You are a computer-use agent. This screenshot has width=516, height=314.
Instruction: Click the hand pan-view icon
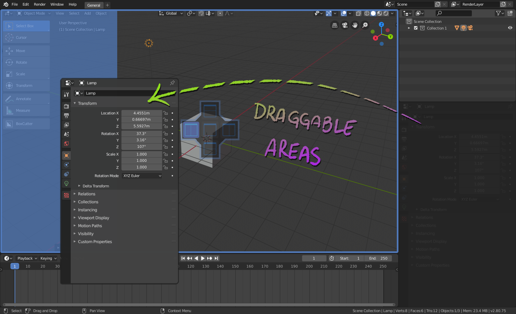pyautogui.click(x=355, y=25)
